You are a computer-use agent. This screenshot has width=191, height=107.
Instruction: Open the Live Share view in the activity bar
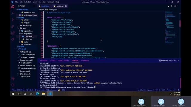coord(13,39)
